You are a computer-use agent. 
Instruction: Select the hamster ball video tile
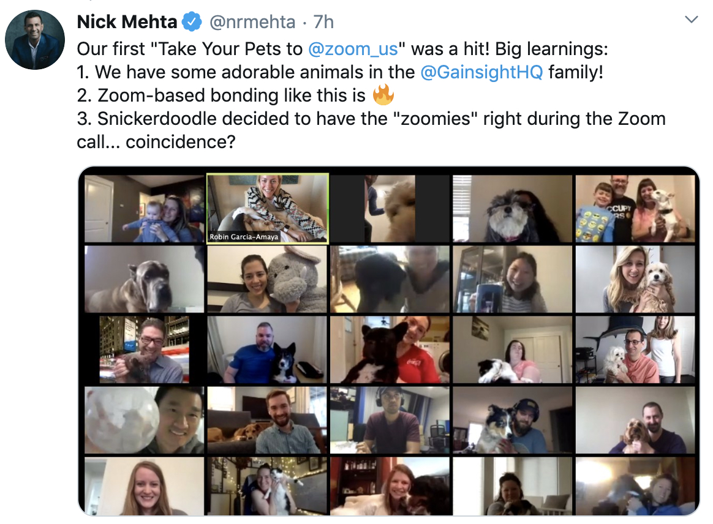[145, 420]
